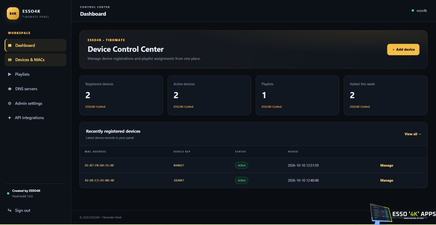Viewport: 436px width, 225px height.
Task: Click the E4K logo badge
Action: coord(13,13)
